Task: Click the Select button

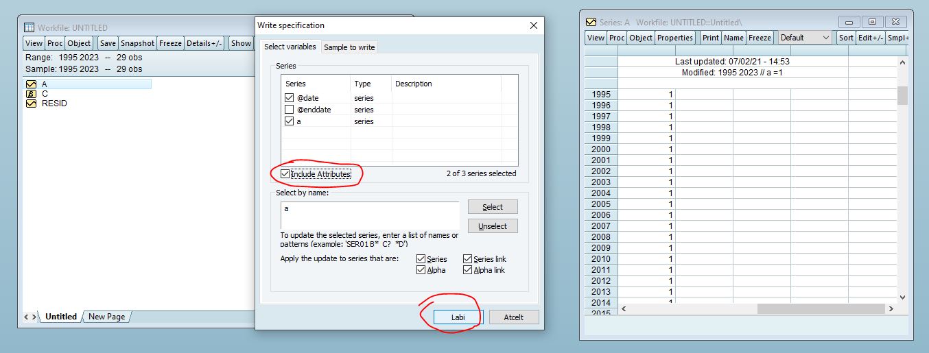Action: 493,207
